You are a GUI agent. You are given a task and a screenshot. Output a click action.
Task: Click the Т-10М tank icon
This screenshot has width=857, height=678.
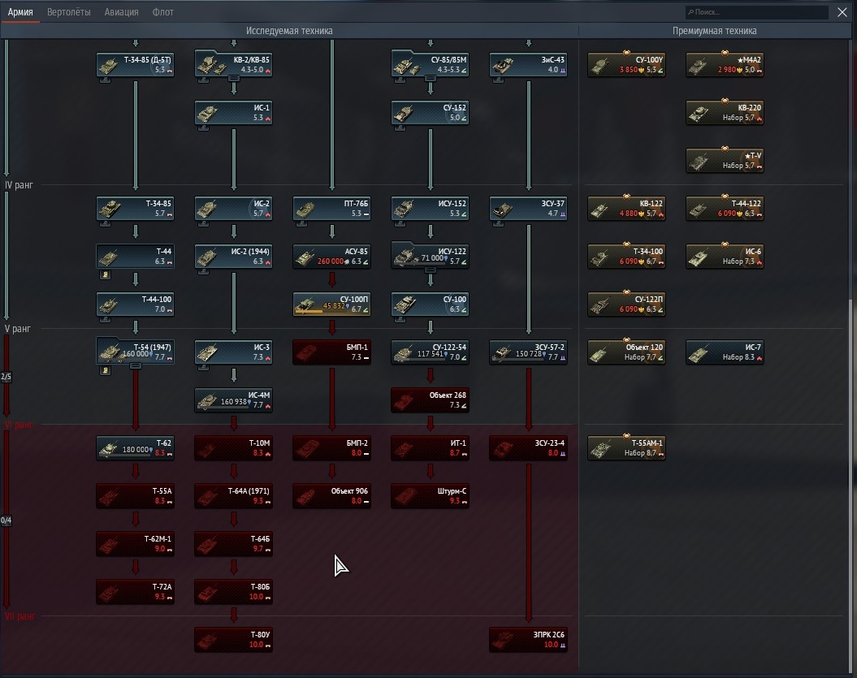(206, 448)
